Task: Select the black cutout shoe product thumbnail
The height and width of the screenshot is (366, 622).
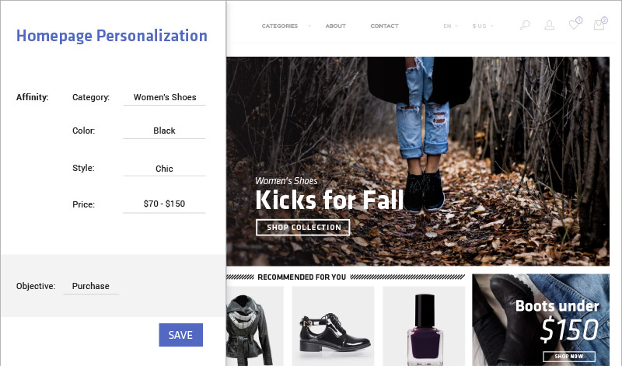Action: [334, 326]
